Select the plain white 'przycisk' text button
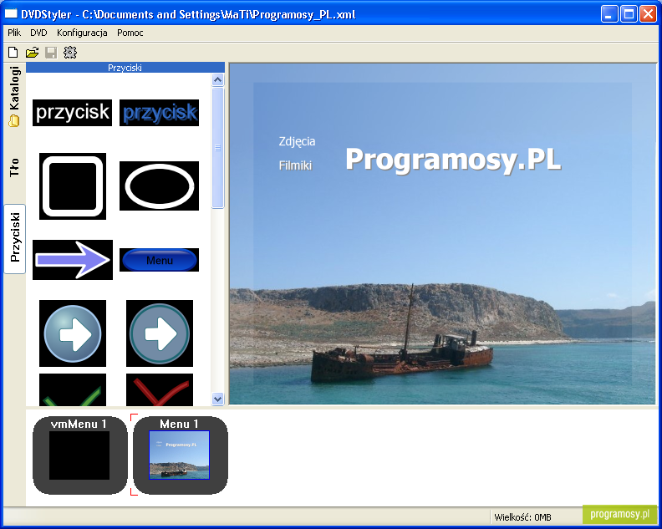This screenshot has height=529, width=662. click(72, 113)
